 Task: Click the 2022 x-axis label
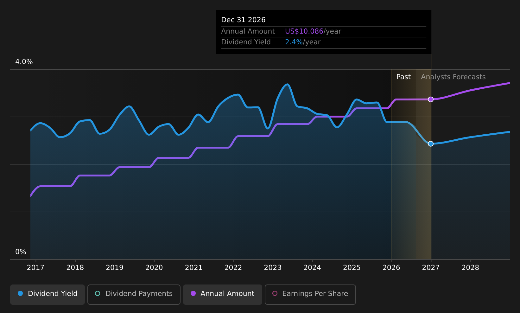point(233,268)
